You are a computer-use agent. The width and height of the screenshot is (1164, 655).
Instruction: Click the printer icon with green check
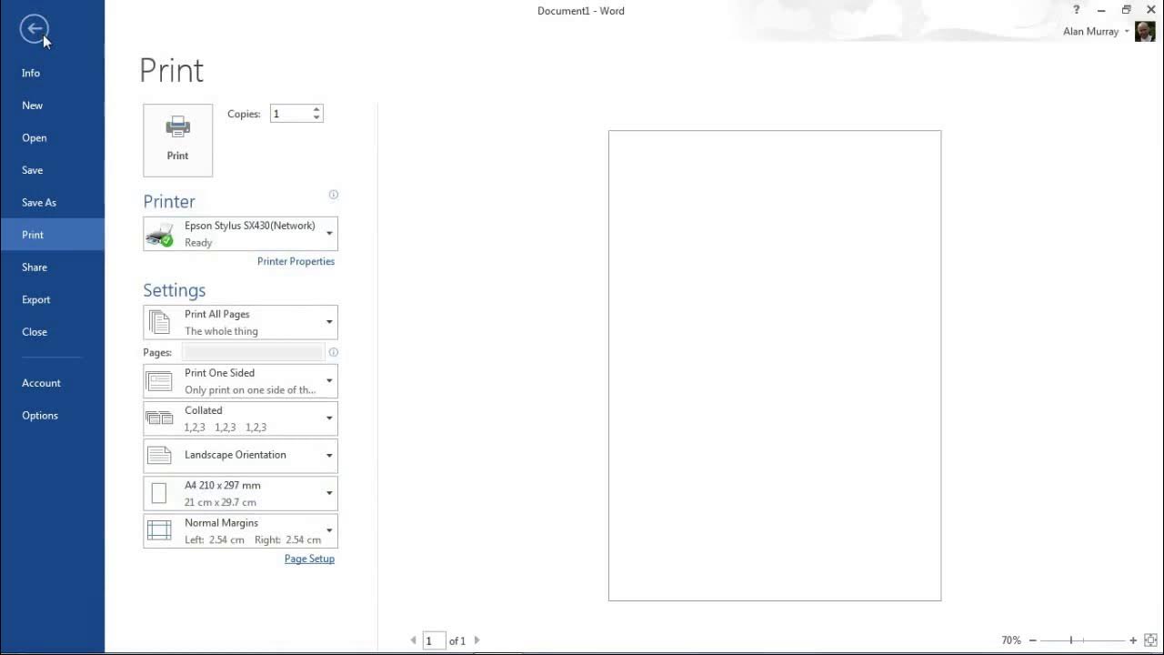(x=160, y=235)
